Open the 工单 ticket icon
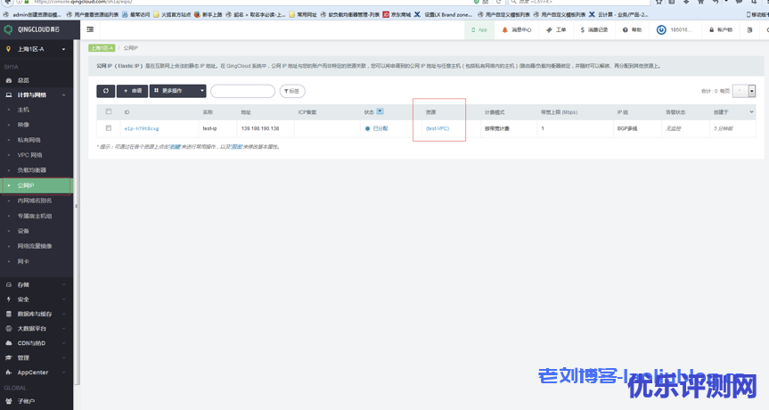Screen dimensions: 769x410 pyautogui.click(x=555, y=29)
